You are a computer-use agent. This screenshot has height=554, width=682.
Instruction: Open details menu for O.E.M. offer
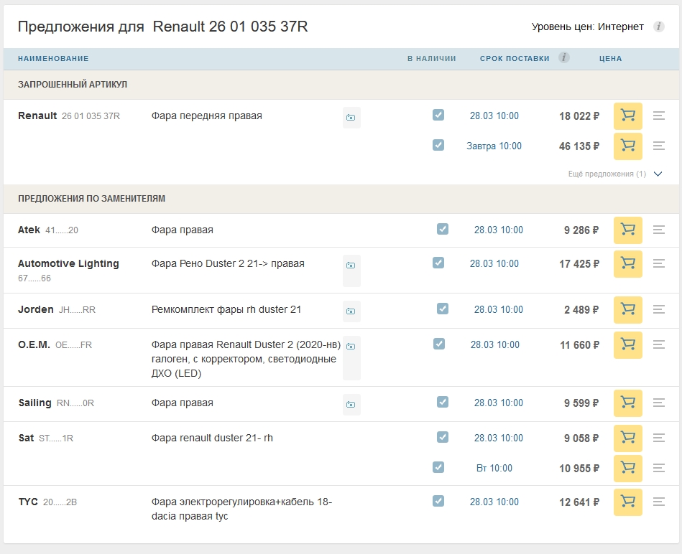click(x=658, y=344)
